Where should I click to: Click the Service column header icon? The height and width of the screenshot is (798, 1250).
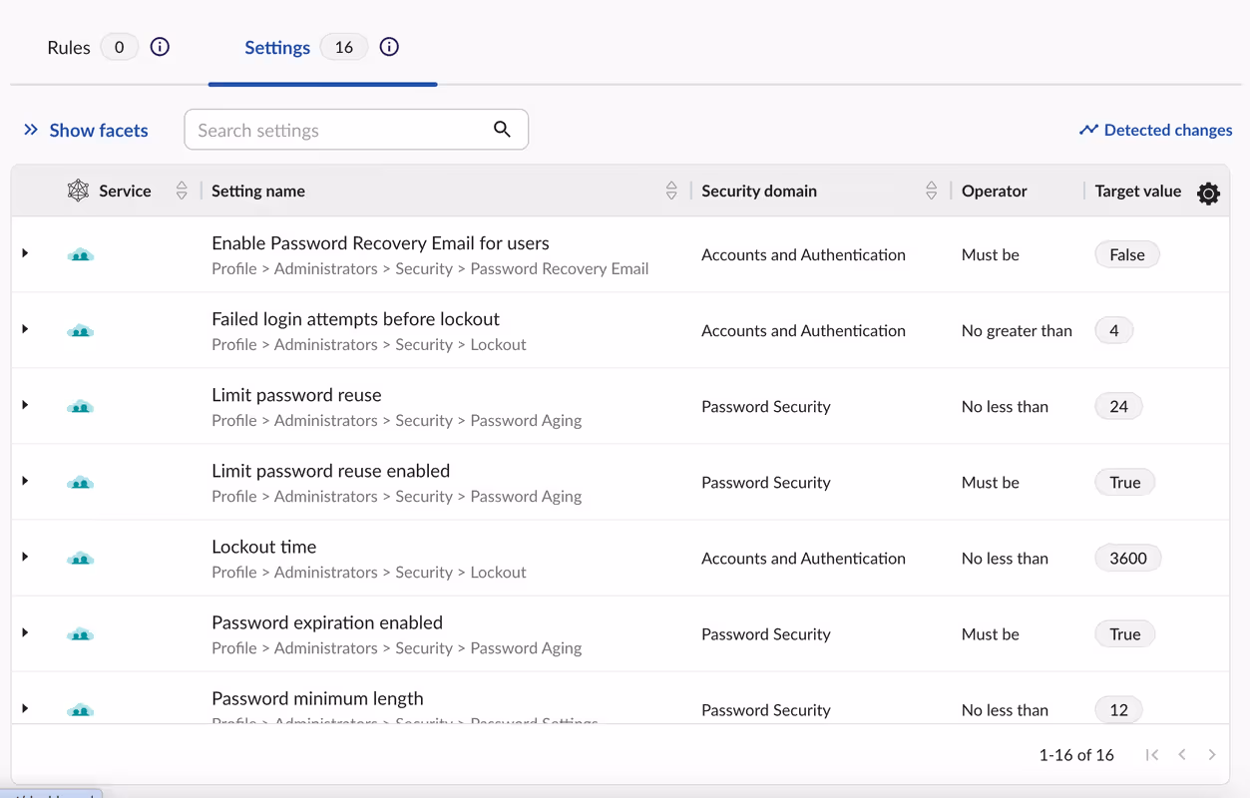pyautogui.click(x=78, y=191)
